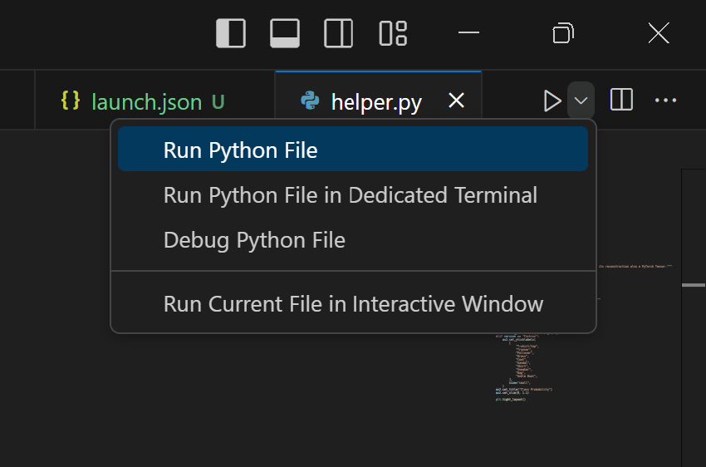This screenshot has height=467, width=706.
Task: Switch to the launch.json tab
Action: point(146,101)
